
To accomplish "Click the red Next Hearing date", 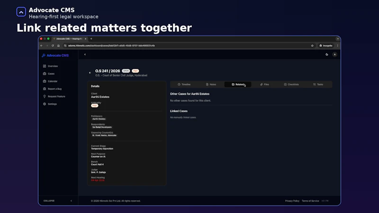I will tap(98, 180).
